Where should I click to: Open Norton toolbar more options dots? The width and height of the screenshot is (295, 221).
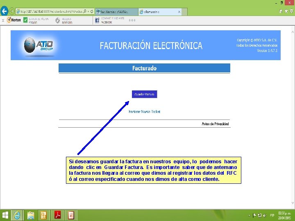point(132,20)
